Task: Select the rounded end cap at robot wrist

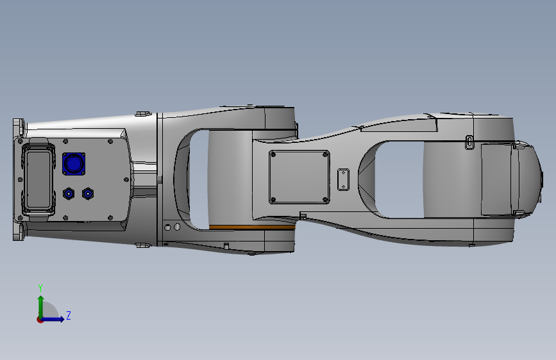Action: click(x=530, y=179)
